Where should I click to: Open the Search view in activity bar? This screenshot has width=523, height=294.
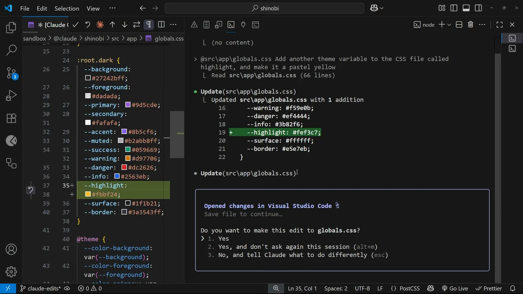[11, 50]
